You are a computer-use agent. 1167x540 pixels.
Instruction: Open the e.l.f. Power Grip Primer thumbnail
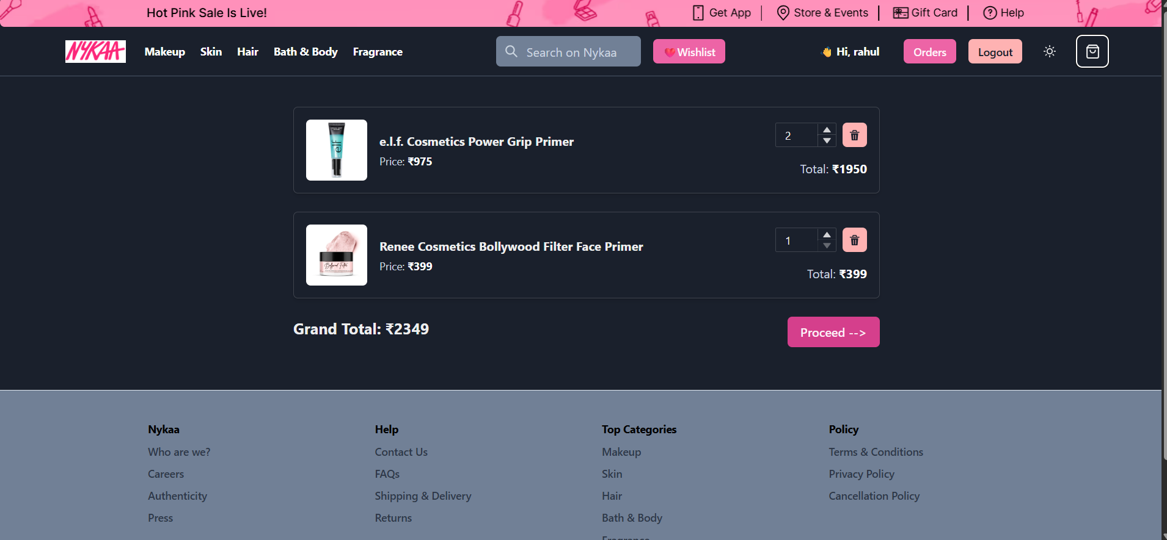tap(337, 150)
